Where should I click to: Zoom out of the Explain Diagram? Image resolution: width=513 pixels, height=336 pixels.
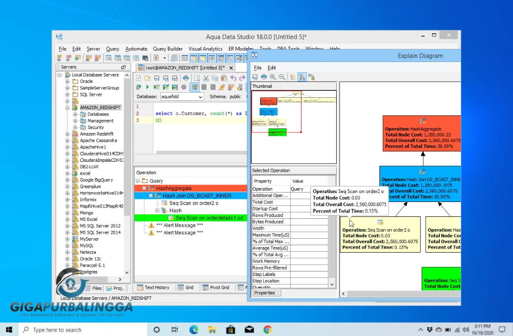[x=281, y=77]
